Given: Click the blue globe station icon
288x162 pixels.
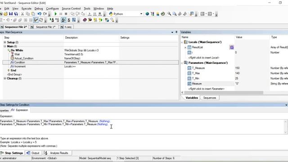Looking at the screenshot, I should (x=147, y=14).
